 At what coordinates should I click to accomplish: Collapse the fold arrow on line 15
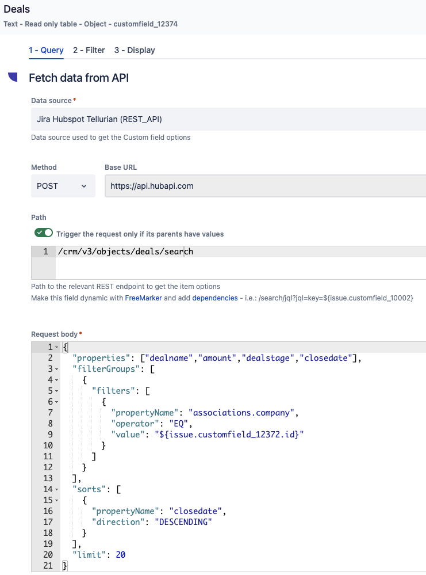click(57, 501)
